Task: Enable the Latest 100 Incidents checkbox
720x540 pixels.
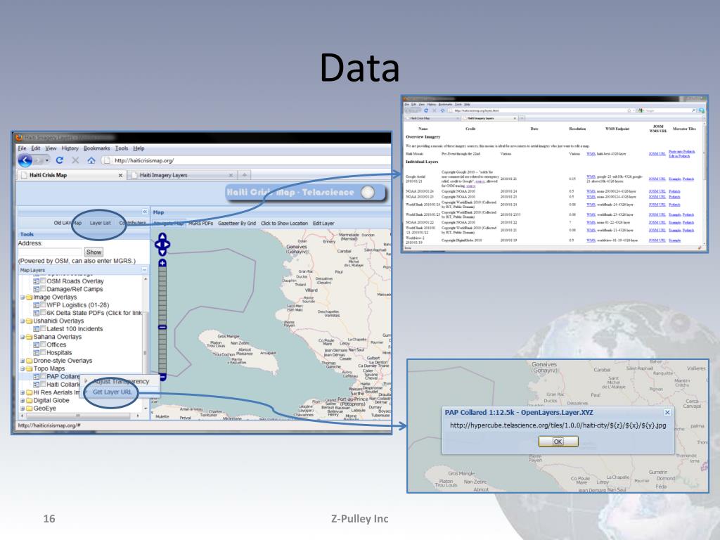Action: click(43, 328)
